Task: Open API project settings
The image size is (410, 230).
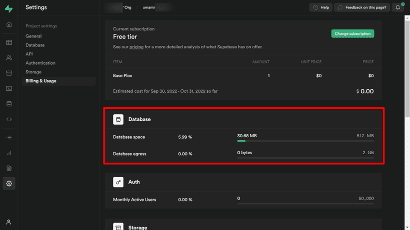Action: click(x=29, y=54)
